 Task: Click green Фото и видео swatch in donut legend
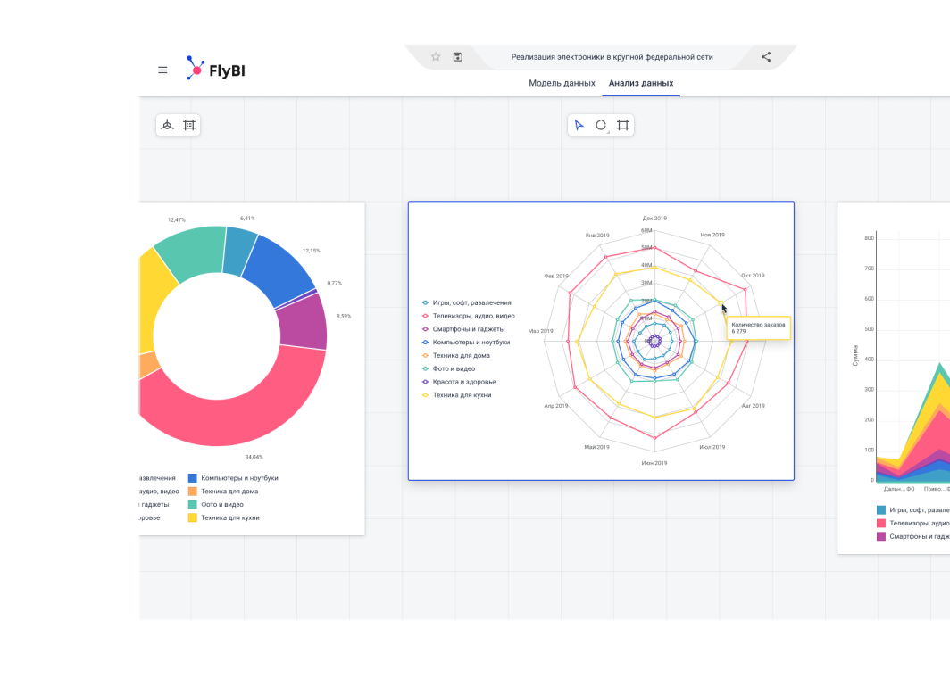193,504
